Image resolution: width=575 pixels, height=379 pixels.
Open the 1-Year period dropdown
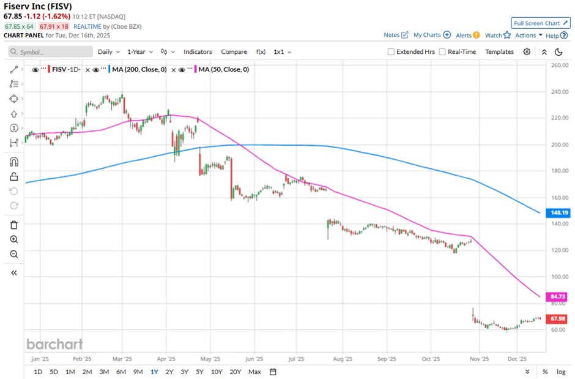(x=139, y=51)
